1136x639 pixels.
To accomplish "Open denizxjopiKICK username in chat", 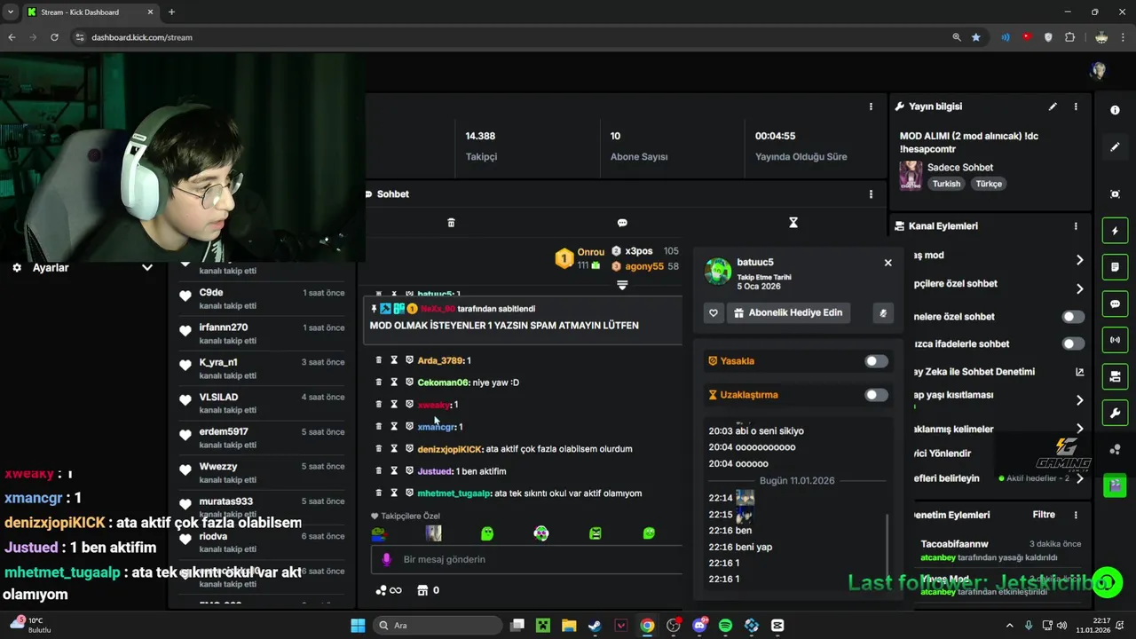I will [449, 449].
